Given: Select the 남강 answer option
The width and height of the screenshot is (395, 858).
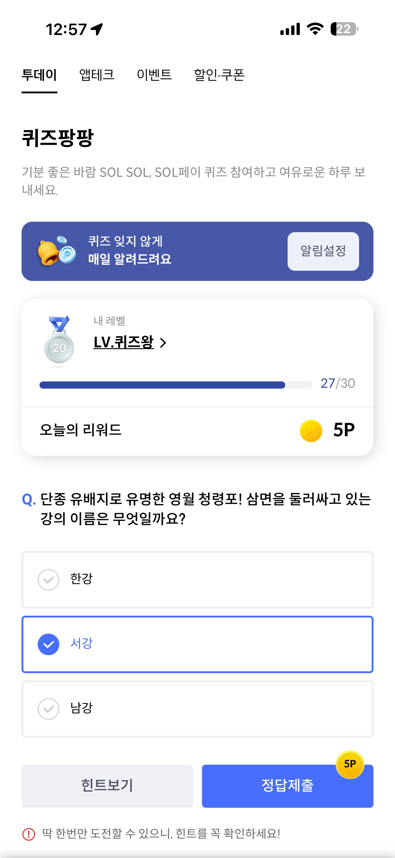Looking at the screenshot, I should coord(197,709).
